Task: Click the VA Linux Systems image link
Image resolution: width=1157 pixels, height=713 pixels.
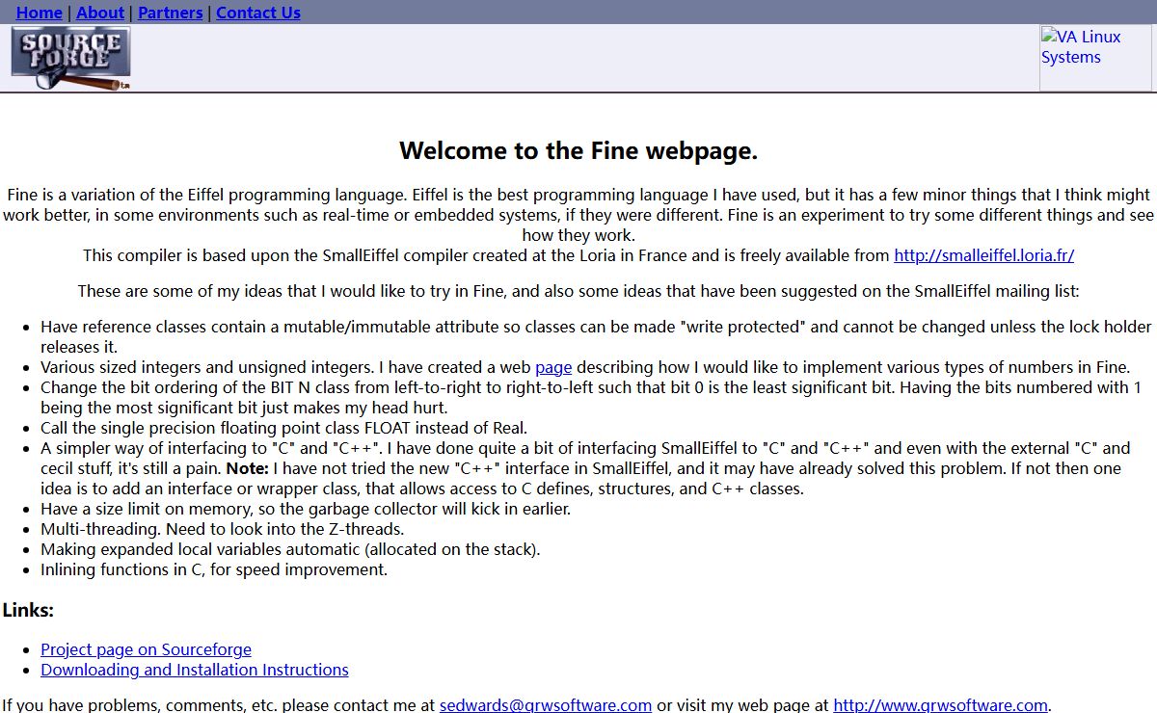Action: coord(1095,58)
